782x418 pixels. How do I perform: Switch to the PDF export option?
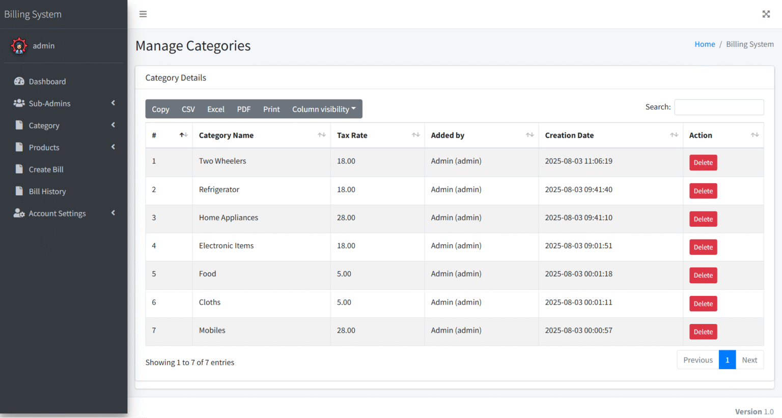tap(243, 109)
